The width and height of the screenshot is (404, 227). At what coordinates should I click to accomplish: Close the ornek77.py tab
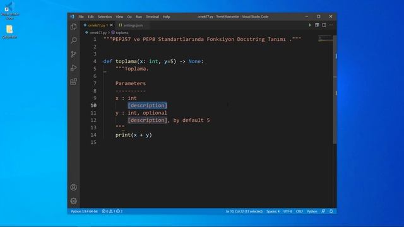pos(111,25)
